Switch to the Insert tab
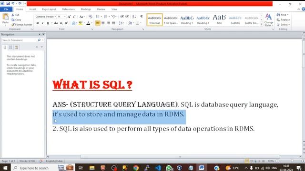Viewport: 305px width, 171px height. tap(32, 9)
